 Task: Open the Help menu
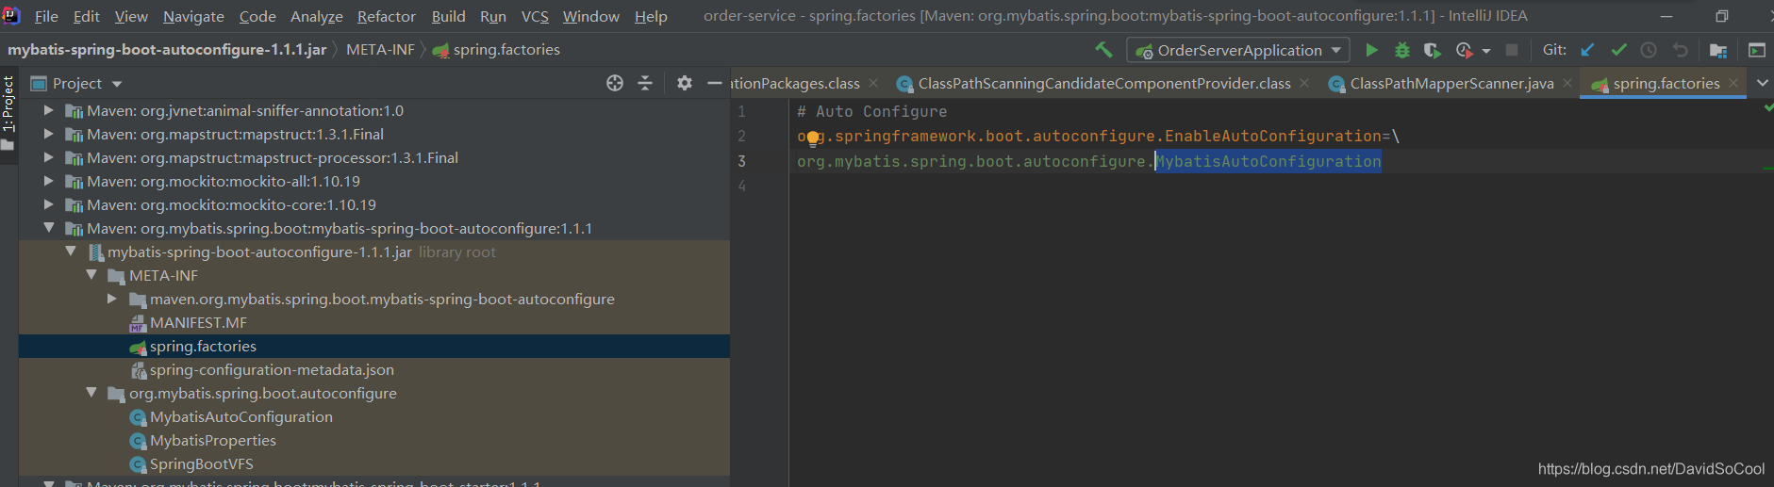click(651, 16)
